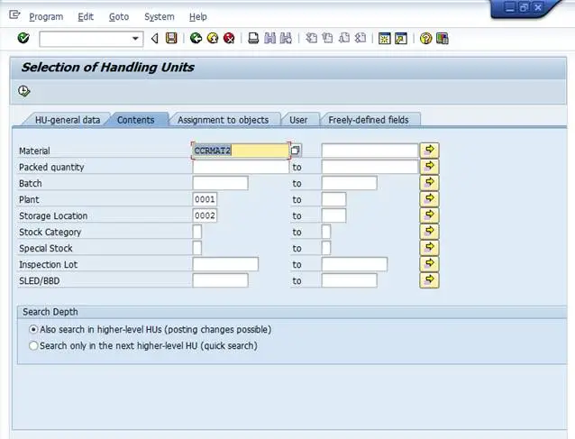Click the Last Page icon
The width and height of the screenshot is (575, 439).
pos(361,38)
